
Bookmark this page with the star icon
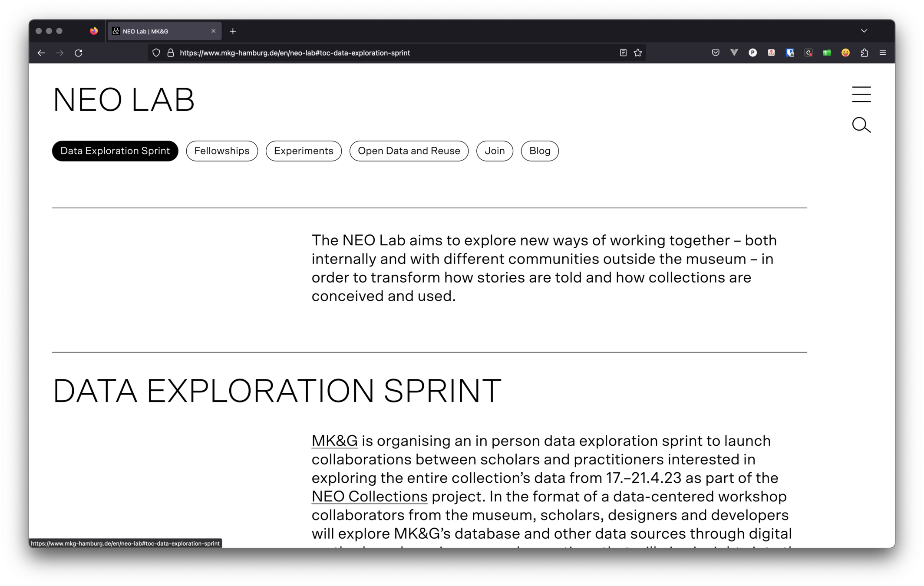(638, 53)
